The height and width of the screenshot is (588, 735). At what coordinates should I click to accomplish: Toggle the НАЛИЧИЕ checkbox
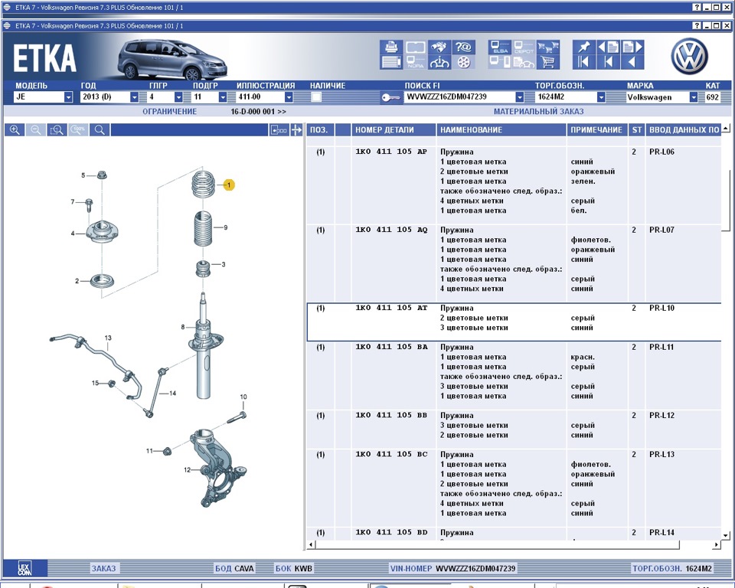316,97
